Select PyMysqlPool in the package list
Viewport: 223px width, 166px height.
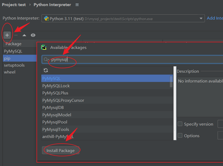tap(107, 122)
